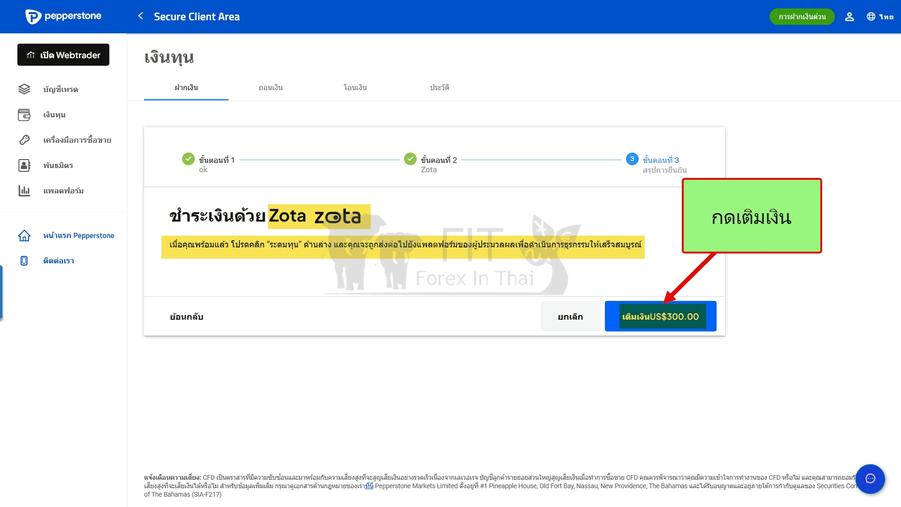Click the พันธมิตร partner badge icon
Image resolution: width=901 pixels, height=507 pixels.
click(x=24, y=165)
